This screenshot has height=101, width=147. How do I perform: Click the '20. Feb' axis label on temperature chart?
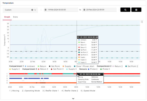(x=32, y=61)
